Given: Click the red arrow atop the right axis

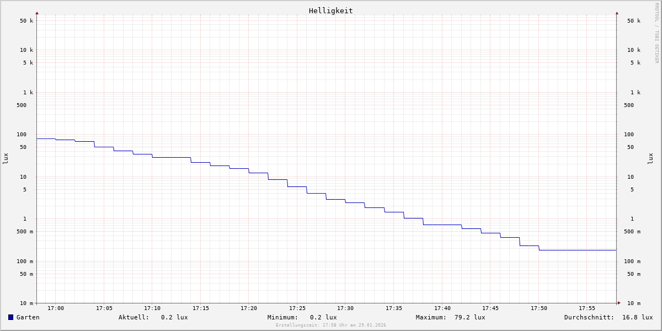Looking at the screenshot, I should coord(617,13).
